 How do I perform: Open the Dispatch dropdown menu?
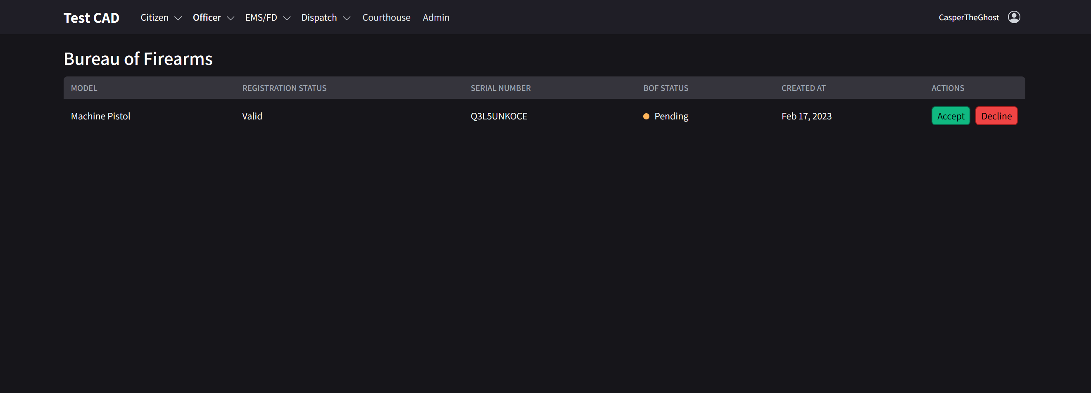(x=325, y=18)
